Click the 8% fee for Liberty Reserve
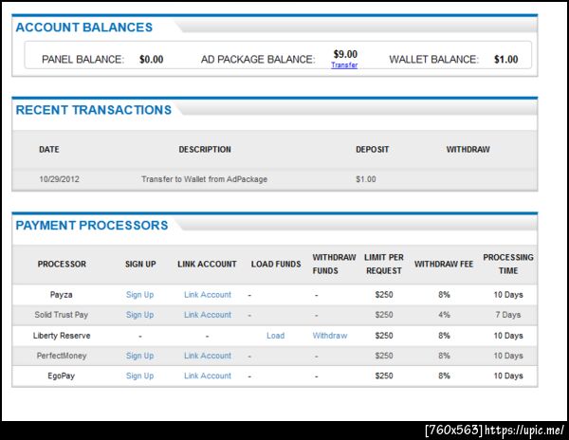 tap(444, 336)
